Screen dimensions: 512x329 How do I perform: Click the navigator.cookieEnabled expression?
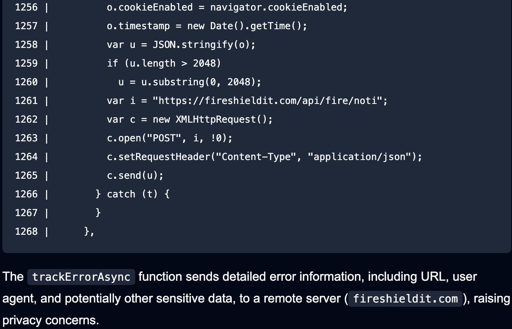pos(278,7)
